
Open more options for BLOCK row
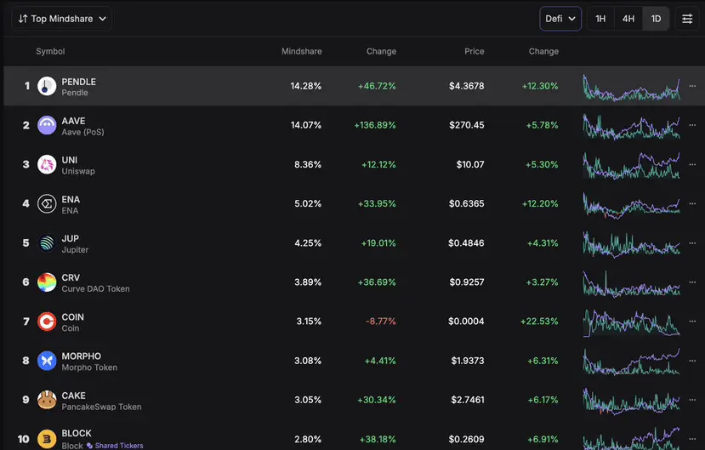coord(692,439)
